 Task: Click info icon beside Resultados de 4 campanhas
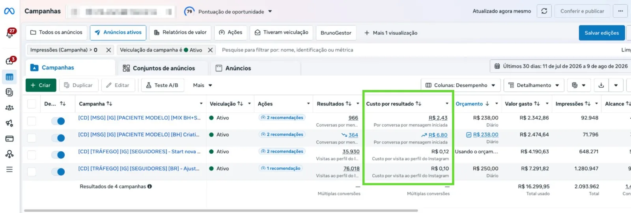[x=149, y=186]
